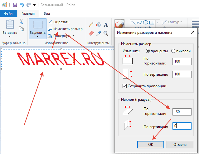Confirm the dialog with OK
Image resolution: width=199 pixels, height=154 pixels.
click(x=151, y=145)
